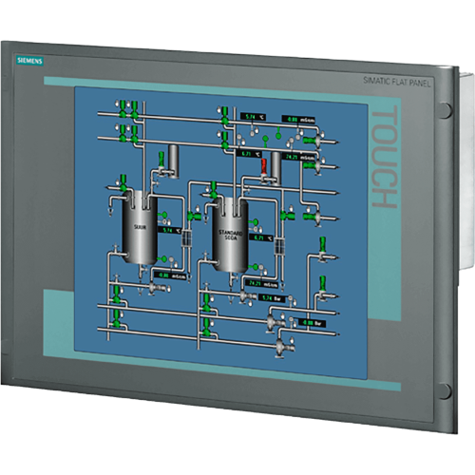Select 6.71 °C display beside SODA tank
The image size is (475, 475).
(261, 237)
